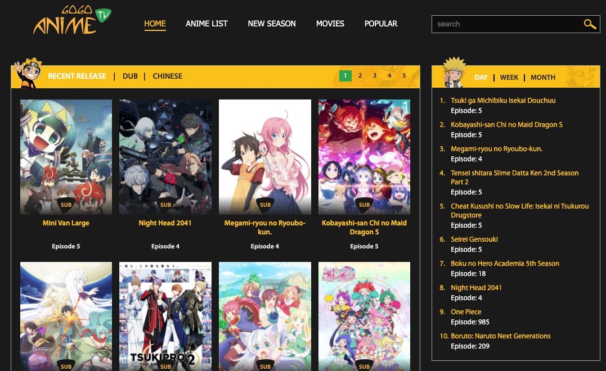The width and height of the screenshot is (606, 371).
Task: Open Tsuki ga Michibiku Isekai Douchuu ranking link
Action: click(x=503, y=101)
